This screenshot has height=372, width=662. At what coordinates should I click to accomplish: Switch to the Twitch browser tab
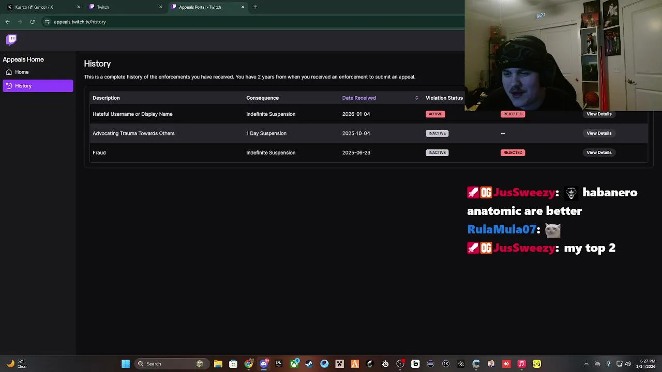124,7
